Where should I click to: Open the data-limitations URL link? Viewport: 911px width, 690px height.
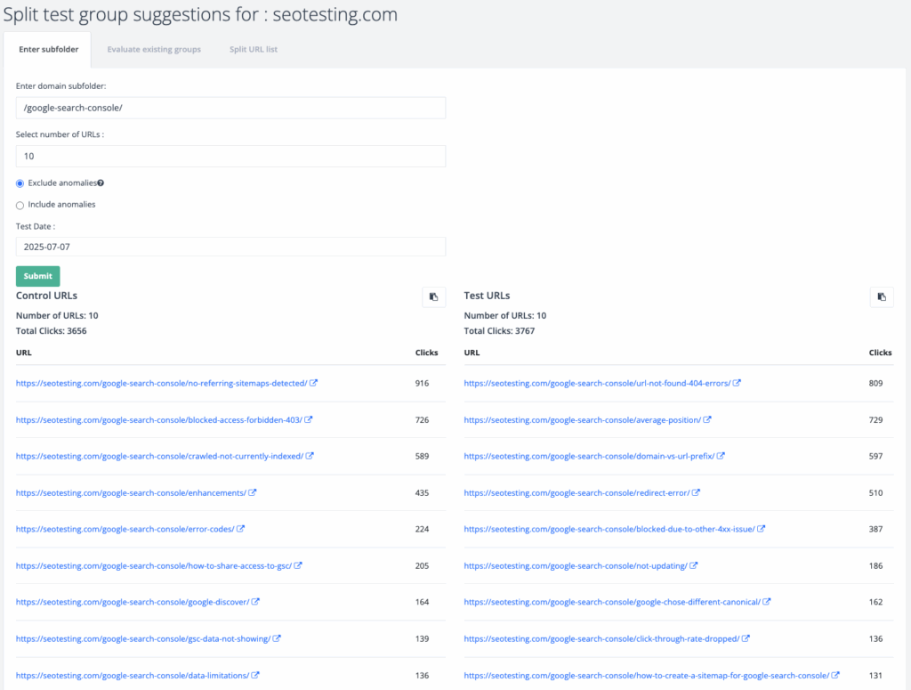click(x=133, y=676)
